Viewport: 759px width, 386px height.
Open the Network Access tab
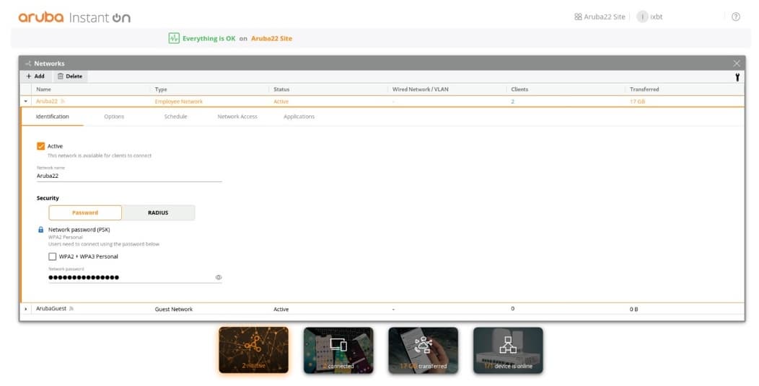pyautogui.click(x=237, y=117)
